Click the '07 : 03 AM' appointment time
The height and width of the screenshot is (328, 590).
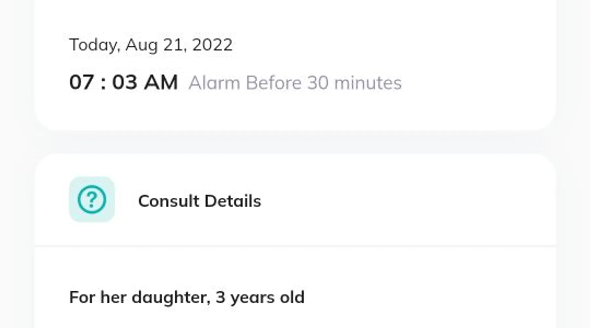tap(124, 82)
